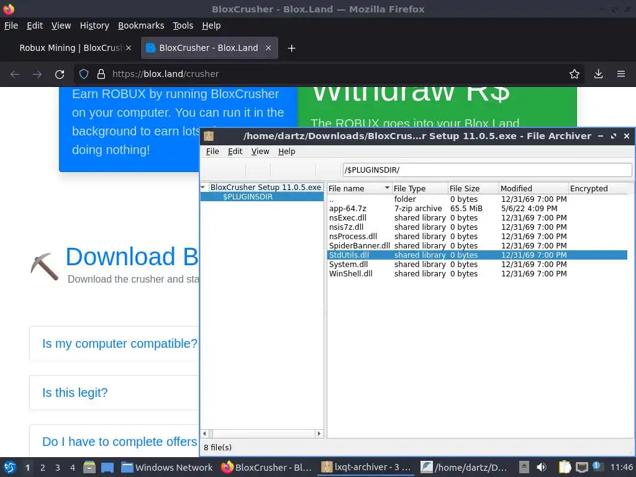Open Firefox File menu

(11, 25)
